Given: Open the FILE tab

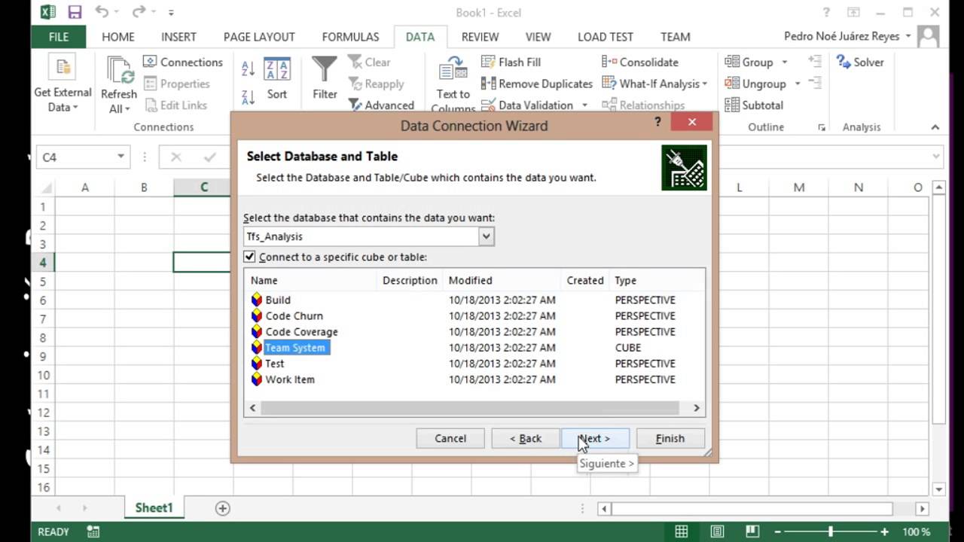Looking at the screenshot, I should (59, 36).
